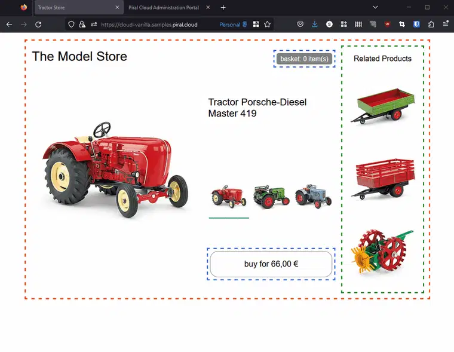Select the red Porsche tractor thumbnail
The height and width of the screenshot is (352, 454).
229,197
